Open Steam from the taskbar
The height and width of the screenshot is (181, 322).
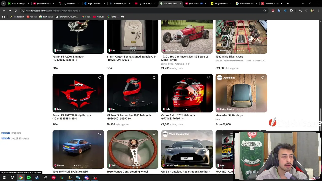[37, 178]
